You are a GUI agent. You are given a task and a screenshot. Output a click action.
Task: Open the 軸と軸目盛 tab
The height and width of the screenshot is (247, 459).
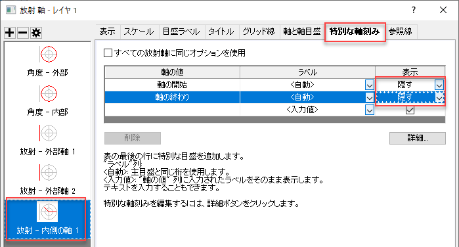(302, 32)
